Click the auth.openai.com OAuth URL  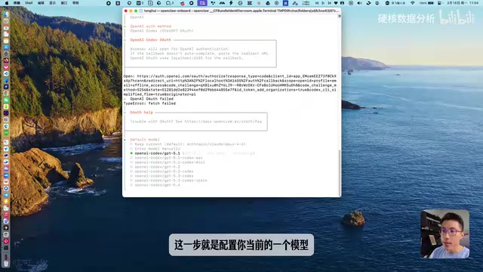point(229,85)
